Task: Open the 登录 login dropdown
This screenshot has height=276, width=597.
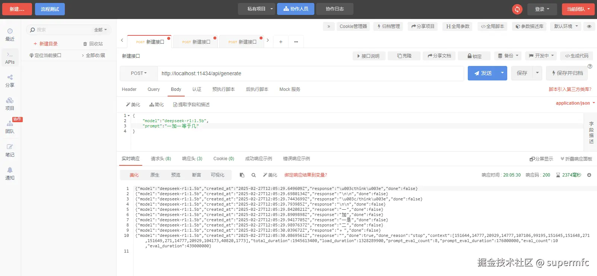Action: click(x=542, y=9)
